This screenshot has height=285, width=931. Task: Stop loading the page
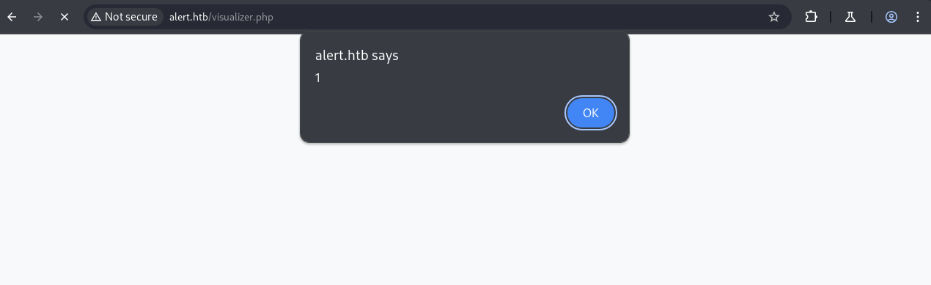(65, 16)
